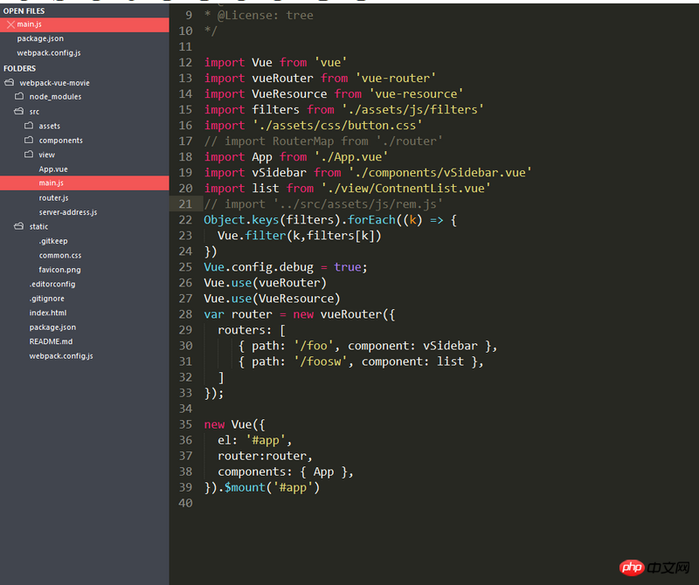Open router.js in the sidebar

coord(53,198)
